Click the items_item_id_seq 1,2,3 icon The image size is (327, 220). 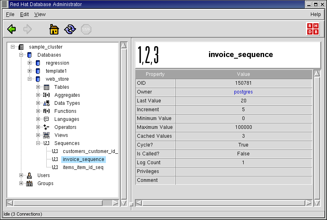(55, 167)
